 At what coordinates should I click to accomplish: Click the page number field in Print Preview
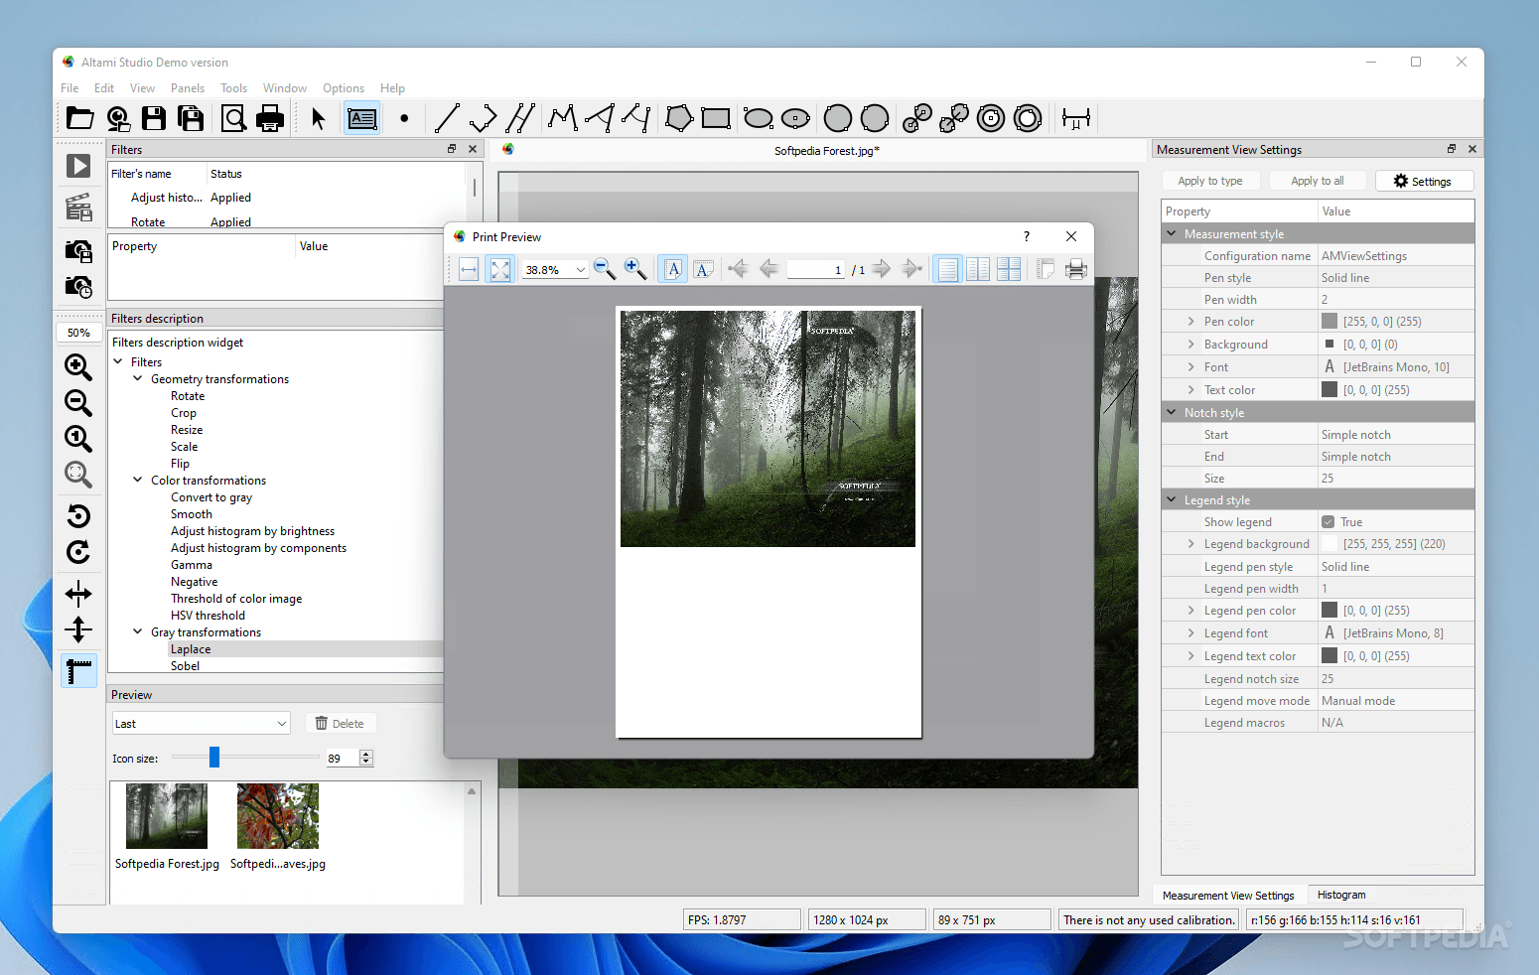(816, 270)
